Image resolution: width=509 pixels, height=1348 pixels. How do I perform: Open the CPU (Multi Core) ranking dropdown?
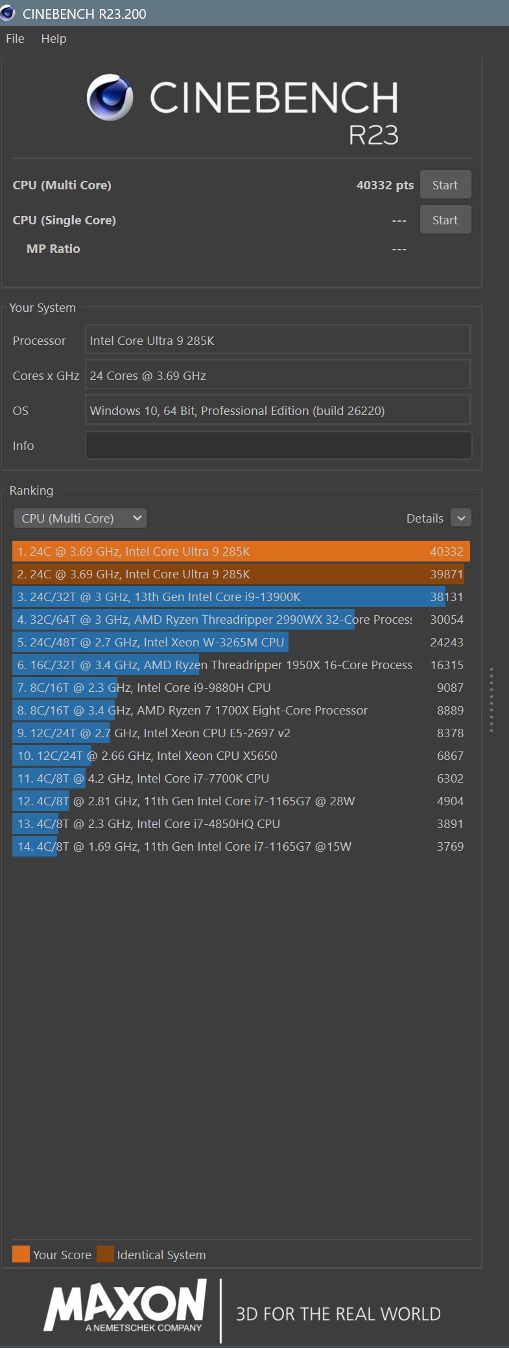click(80, 518)
